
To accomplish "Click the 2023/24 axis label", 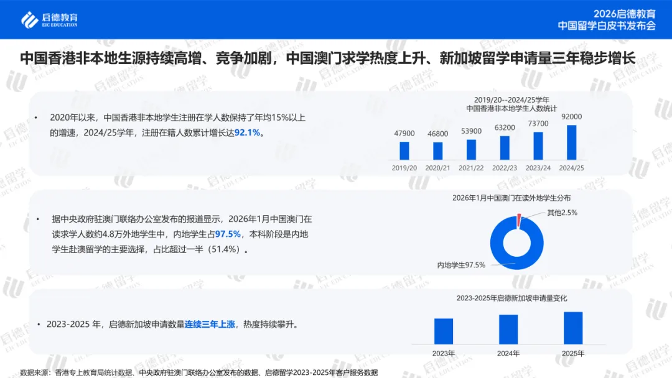I will 538,168.
